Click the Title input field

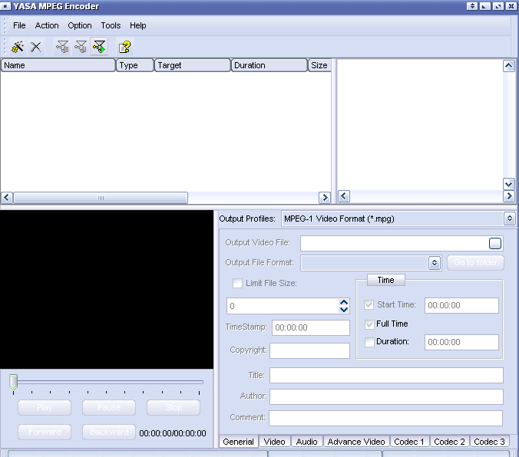(387, 375)
